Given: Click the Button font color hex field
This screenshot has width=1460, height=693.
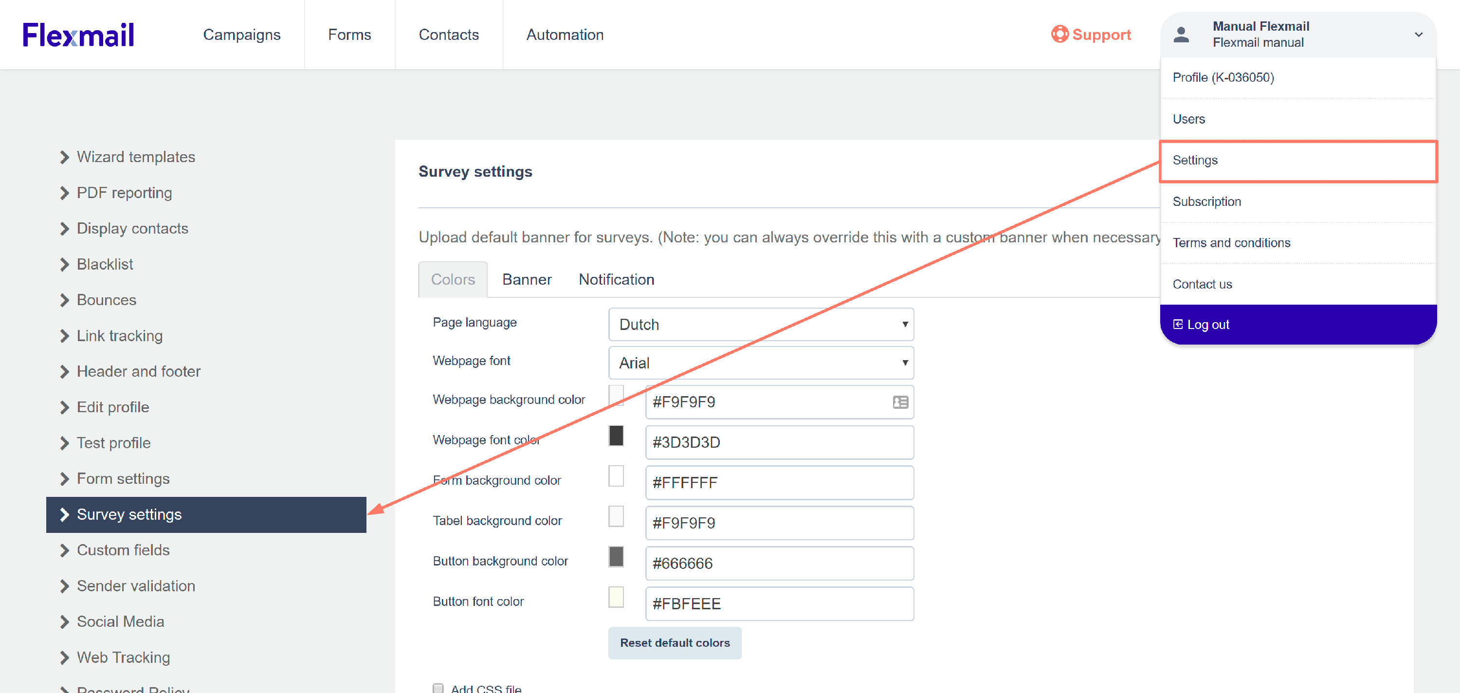Looking at the screenshot, I should (x=779, y=603).
